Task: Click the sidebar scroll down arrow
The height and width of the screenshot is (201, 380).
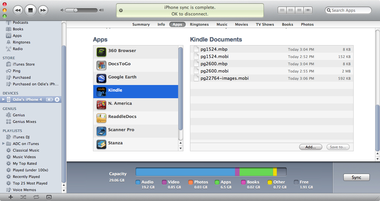Action: click(x=64, y=190)
